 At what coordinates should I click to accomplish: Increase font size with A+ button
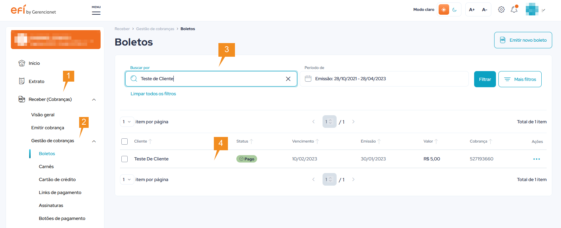[x=472, y=10]
